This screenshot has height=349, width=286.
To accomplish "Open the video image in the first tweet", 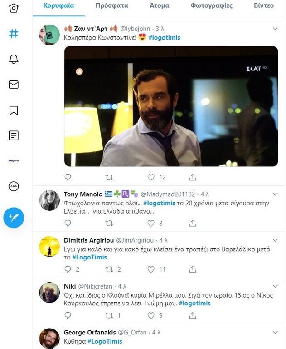I will click(x=171, y=106).
